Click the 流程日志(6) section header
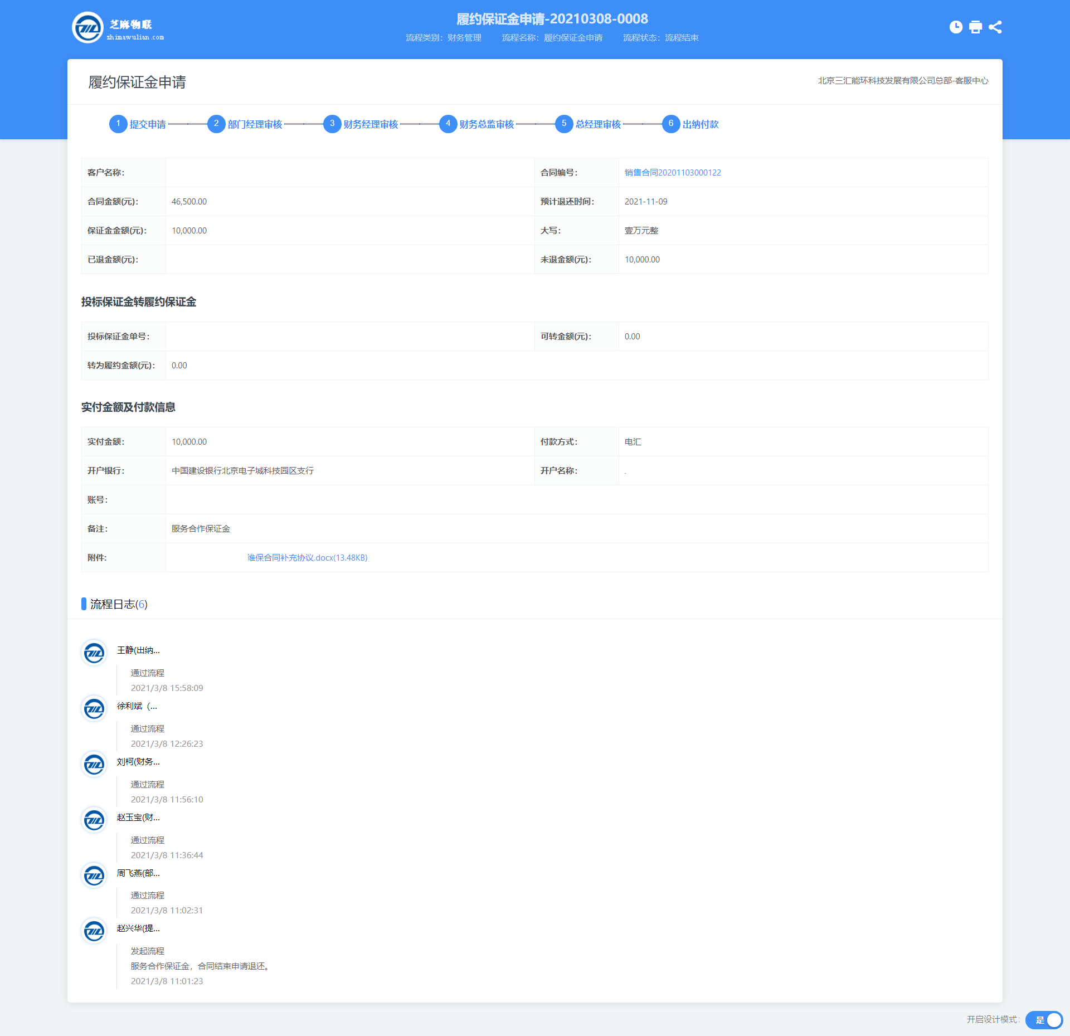1070x1036 pixels. tap(119, 604)
